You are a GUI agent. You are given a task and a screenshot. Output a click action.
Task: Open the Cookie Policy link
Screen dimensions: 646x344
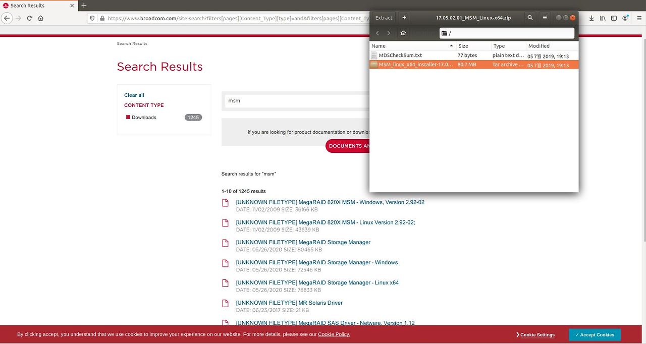pos(334,334)
